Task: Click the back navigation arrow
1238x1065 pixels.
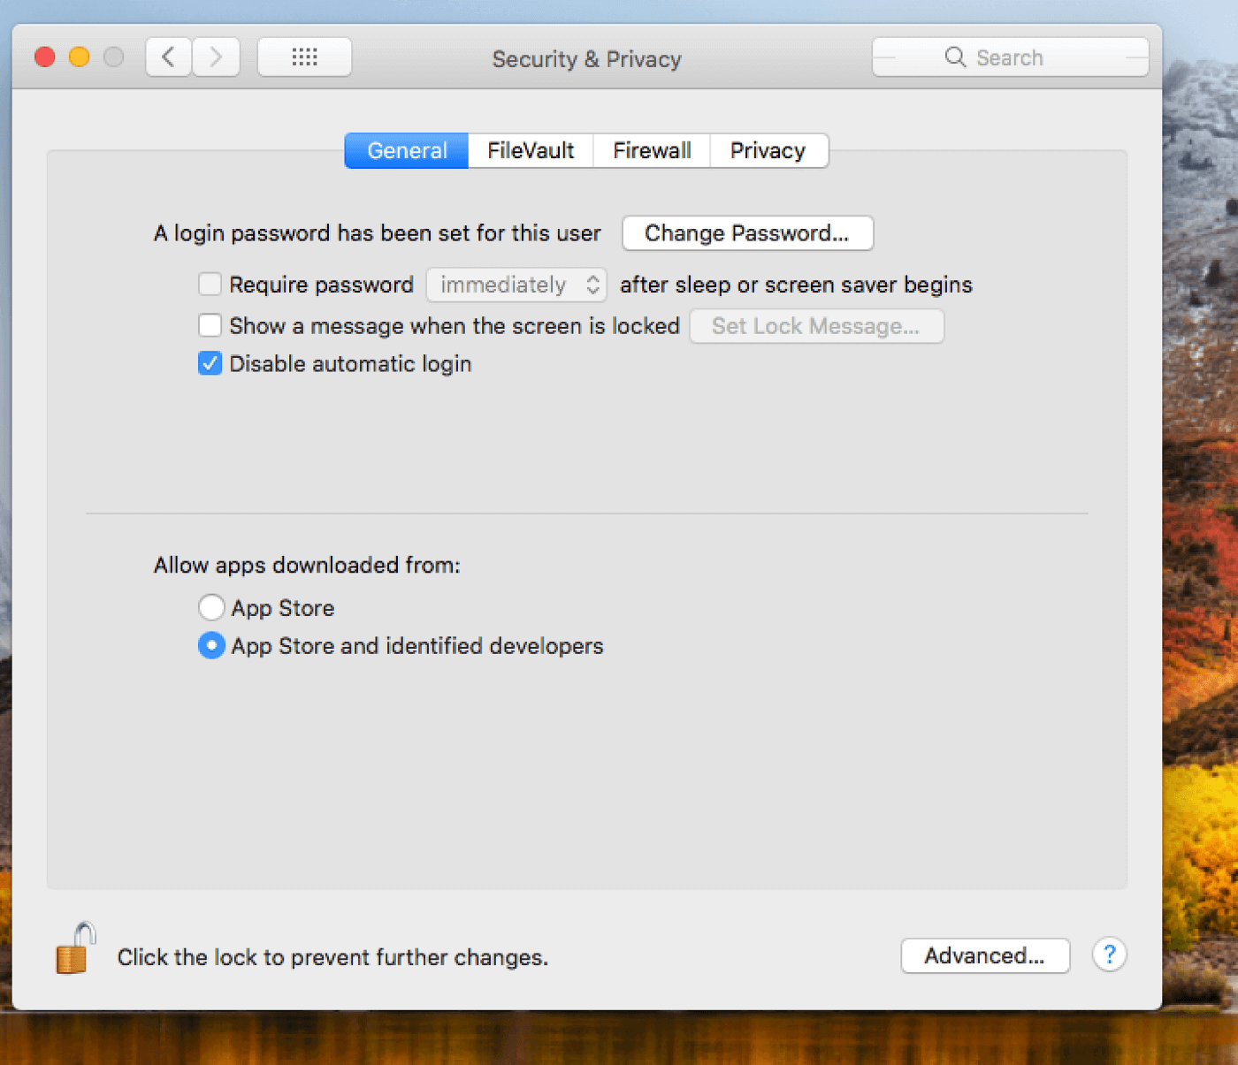Action: [x=168, y=57]
